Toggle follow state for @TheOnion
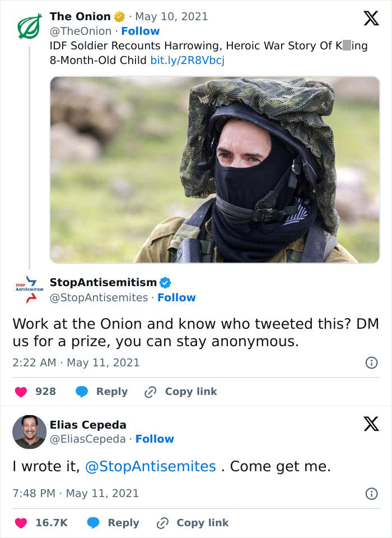Image resolution: width=392 pixels, height=538 pixels. click(141, 31)
